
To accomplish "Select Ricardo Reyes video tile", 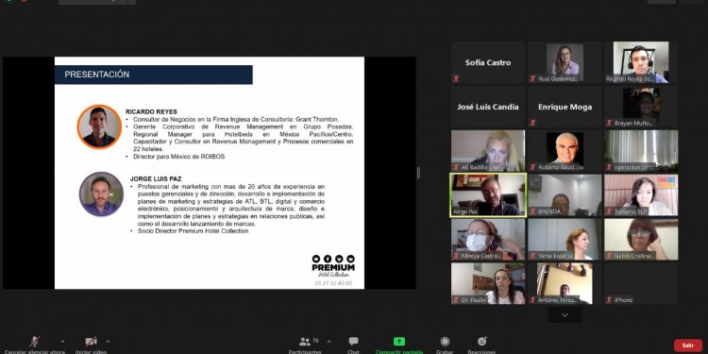I will [641, 62].
